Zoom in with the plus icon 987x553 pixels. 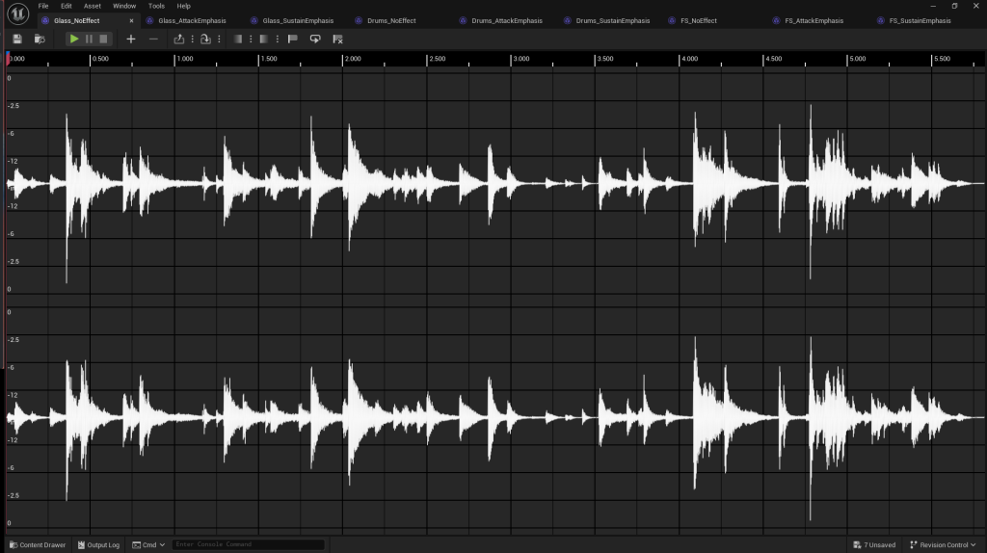131,39
